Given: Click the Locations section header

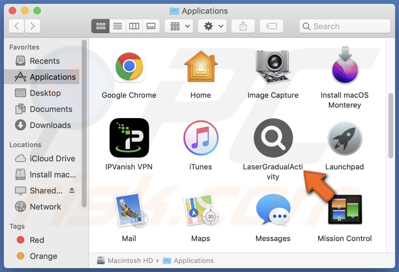Looking at the screenshot, I should pos(25,145).
